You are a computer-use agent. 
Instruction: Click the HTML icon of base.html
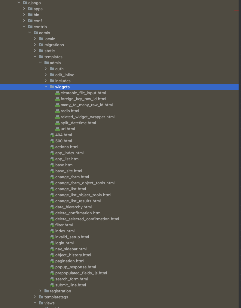tap(52, 165)
